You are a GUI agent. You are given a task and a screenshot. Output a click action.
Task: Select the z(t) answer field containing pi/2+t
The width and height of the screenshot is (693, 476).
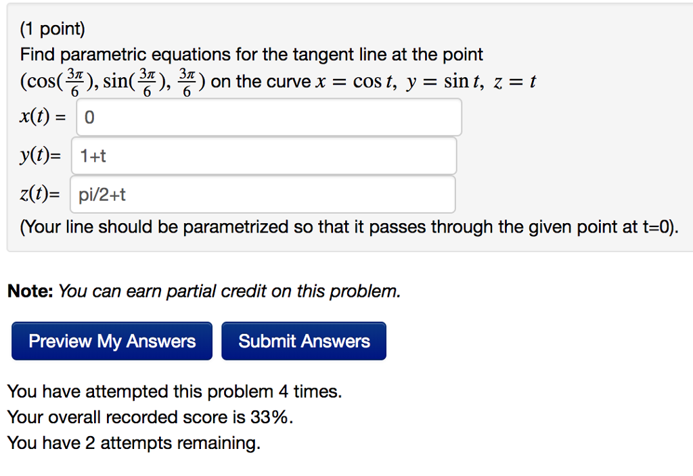[x=263, y=194]
